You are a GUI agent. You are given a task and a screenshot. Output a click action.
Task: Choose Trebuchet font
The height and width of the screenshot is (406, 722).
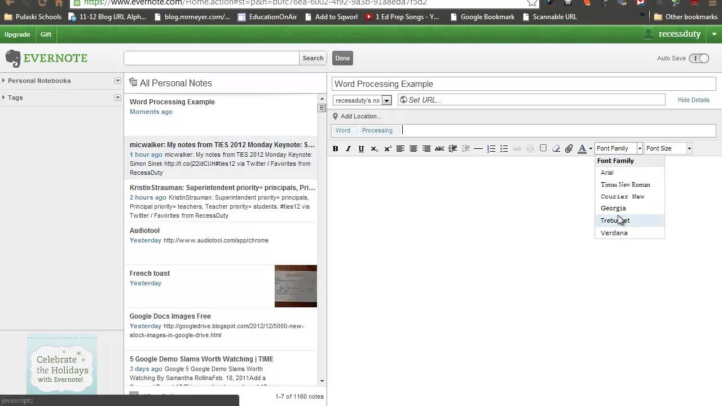coord(630,220)
